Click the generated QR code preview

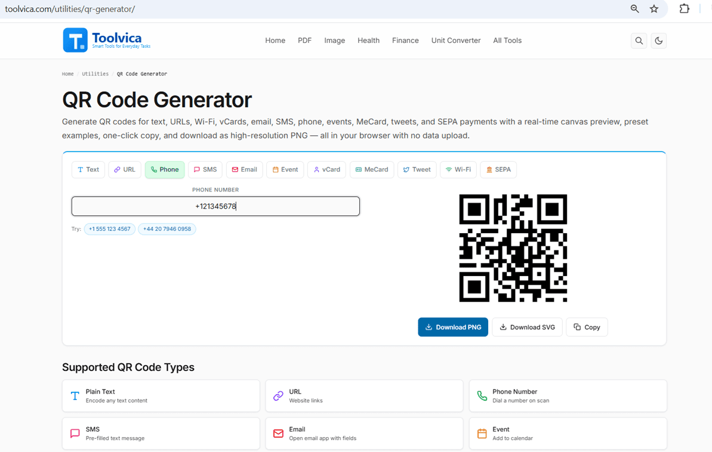click(513, 248)
